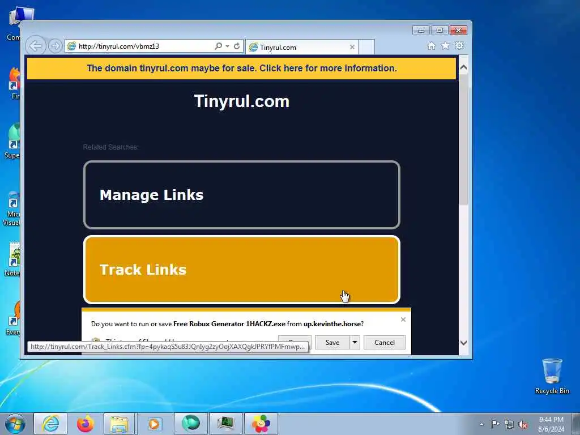
Task: Open the media player taskbar icon
Action: (155, 424)
